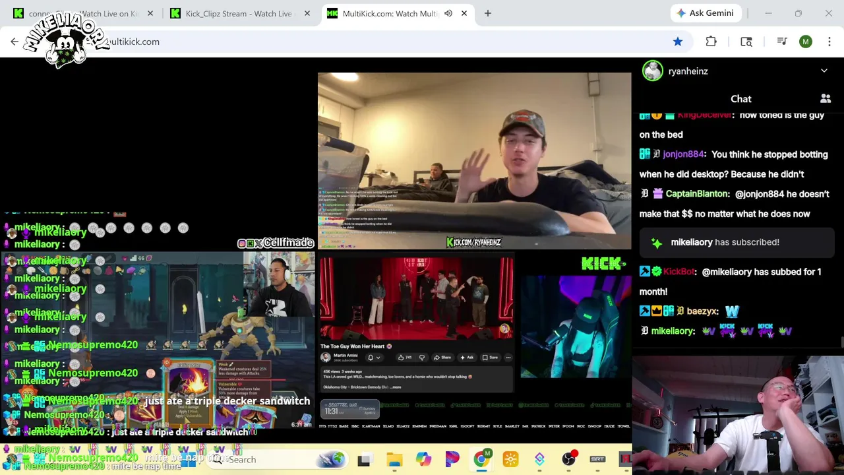The image size is (844, 475).
Task: Click the Share button under the comedy video
Action: (x=442, y=358)
